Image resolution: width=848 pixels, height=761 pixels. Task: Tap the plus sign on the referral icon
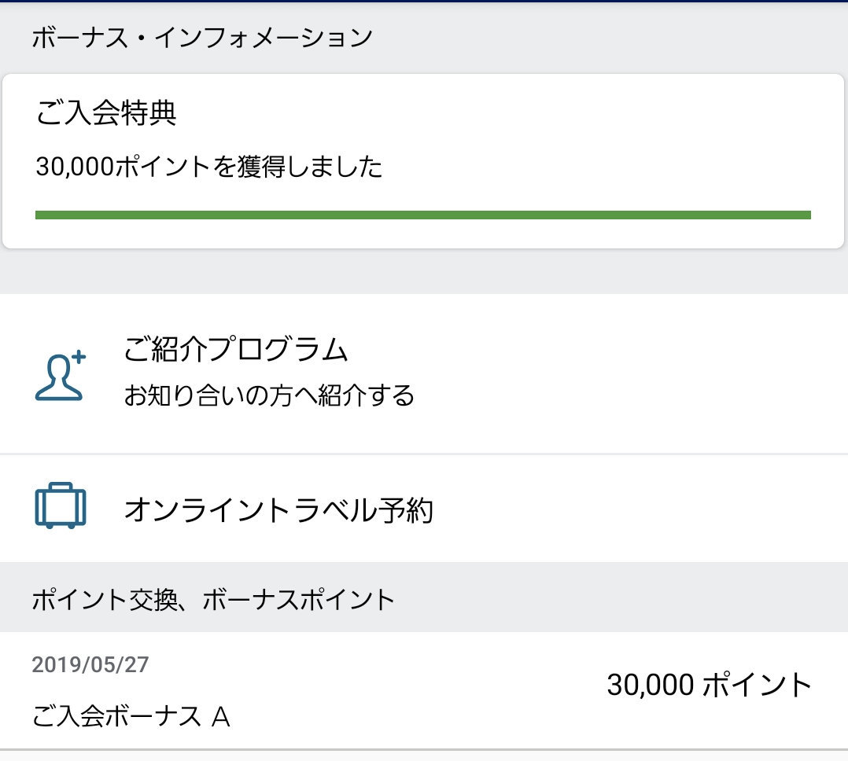(x=79, y=357)
